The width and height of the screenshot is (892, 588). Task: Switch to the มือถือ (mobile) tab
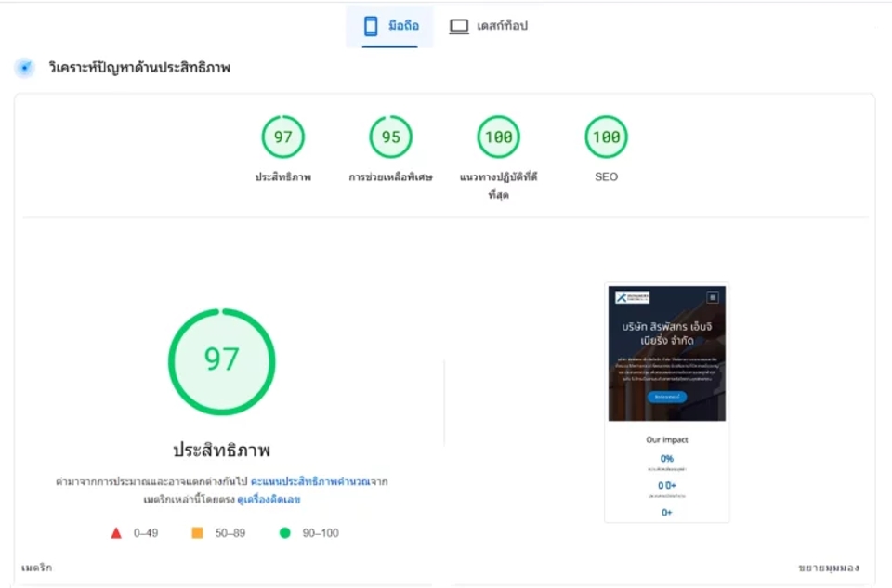(389, 26)
